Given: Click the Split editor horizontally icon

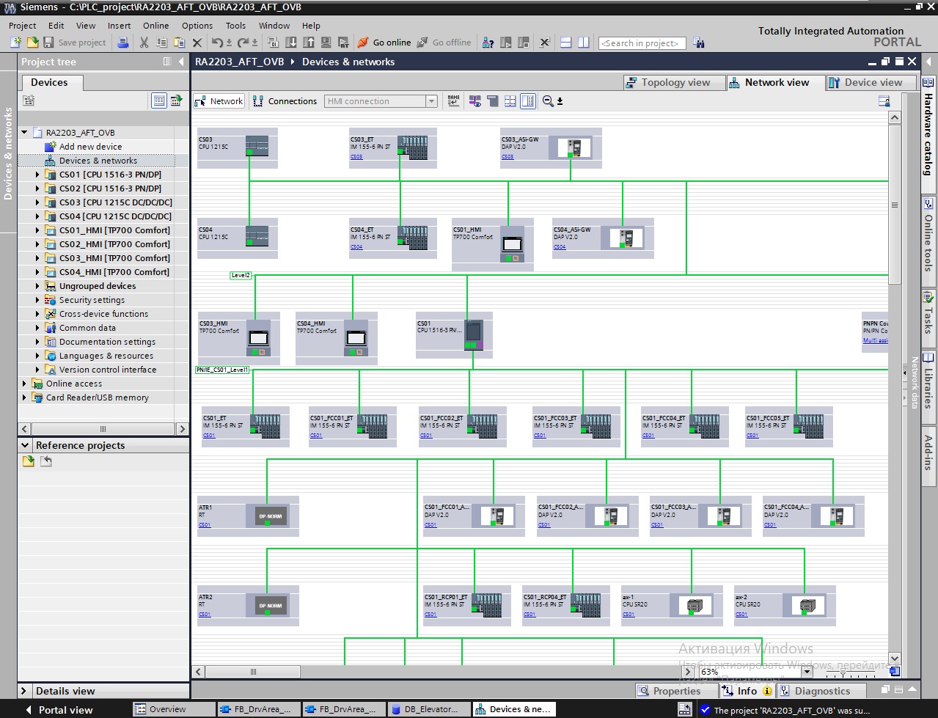Looking at the screenshot, I should click(565, 43).
